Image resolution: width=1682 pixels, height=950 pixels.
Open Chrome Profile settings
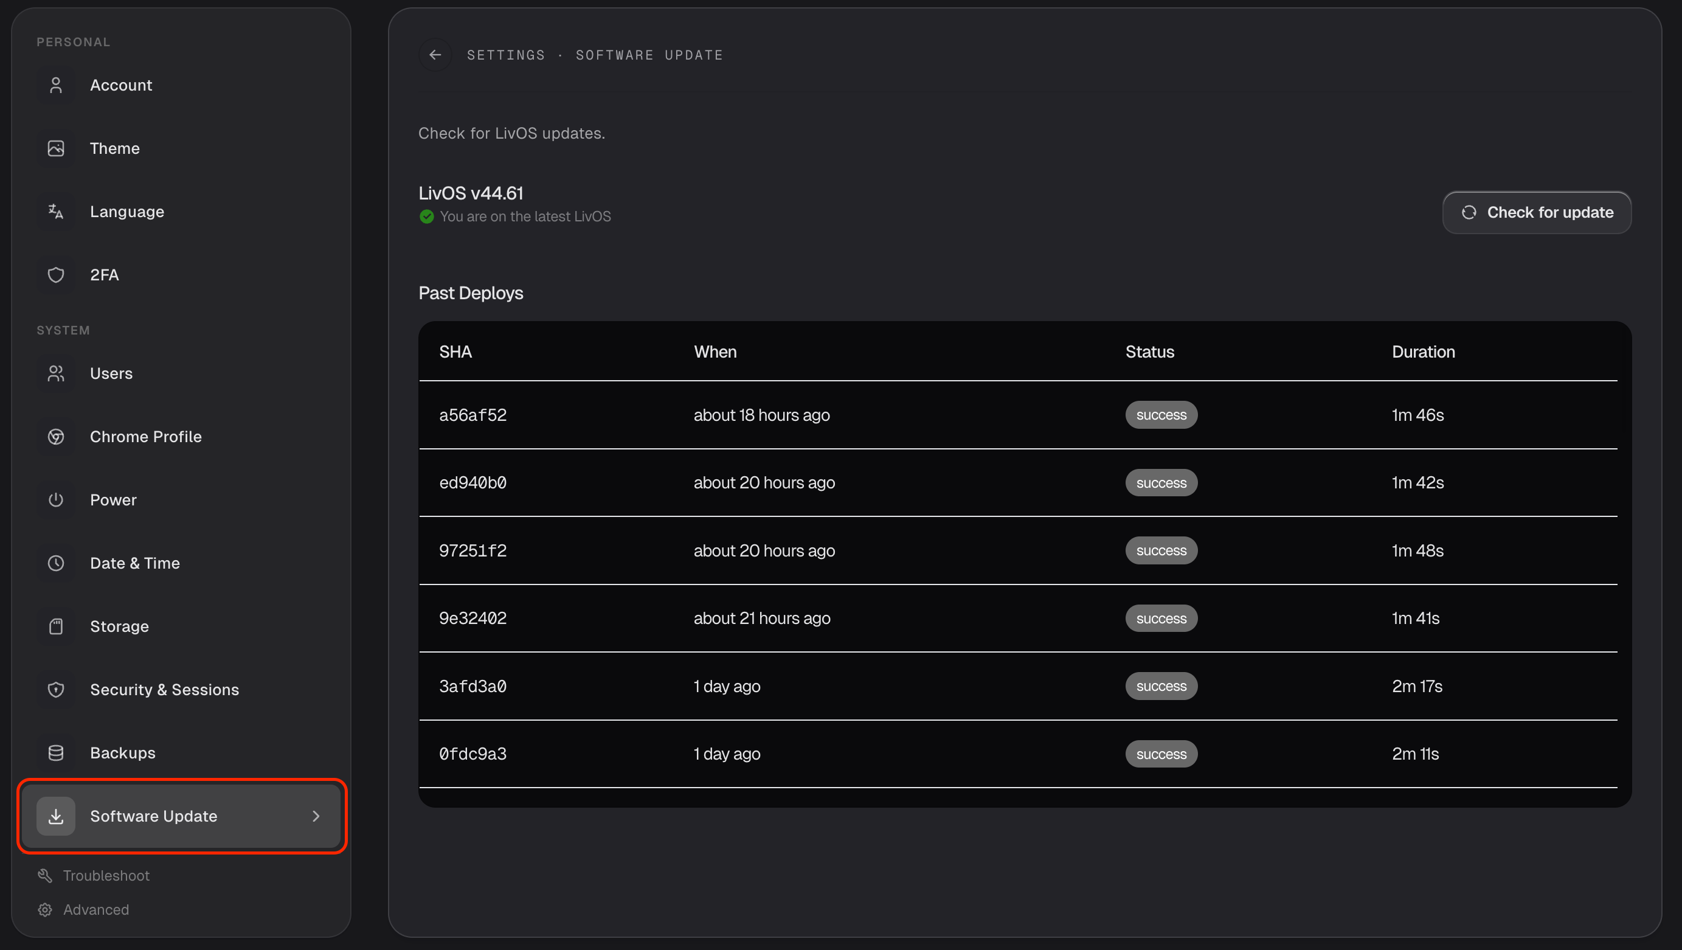(182, 437)
